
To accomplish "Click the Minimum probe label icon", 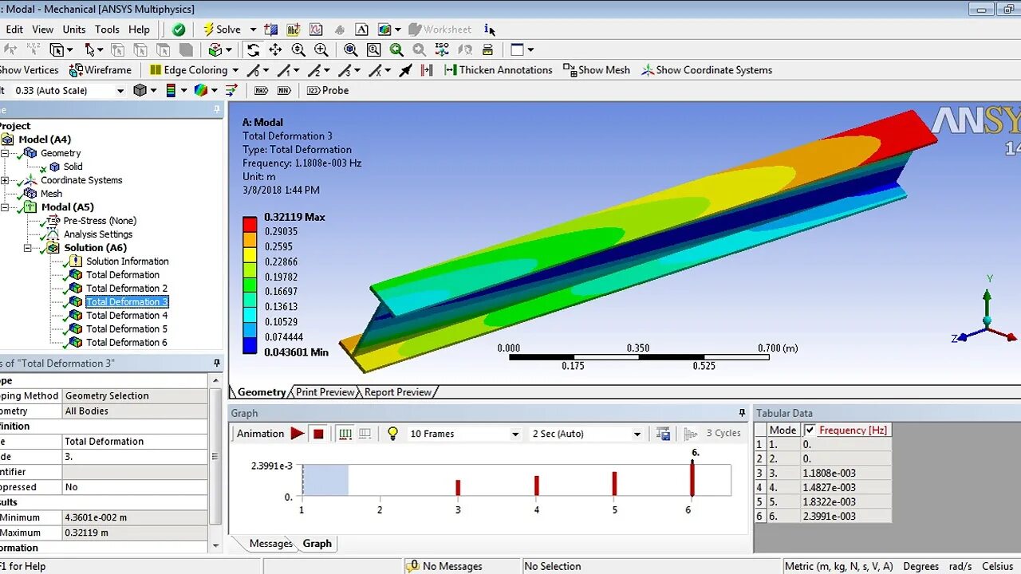I will coord(284,90).
